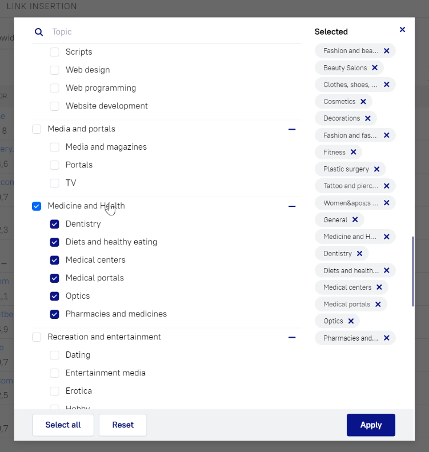
Task: Check the Media and magazines checkbox
Action: [54, 147]
